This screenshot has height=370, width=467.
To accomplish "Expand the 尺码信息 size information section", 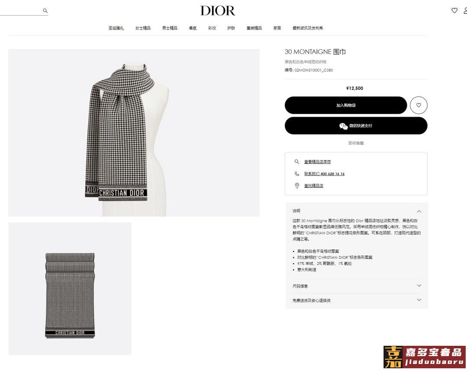I will [x=356, y=286].
